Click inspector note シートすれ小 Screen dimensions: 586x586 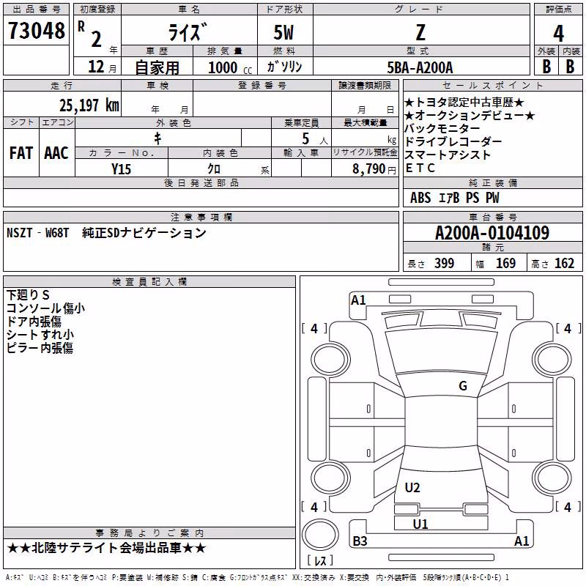40,335
